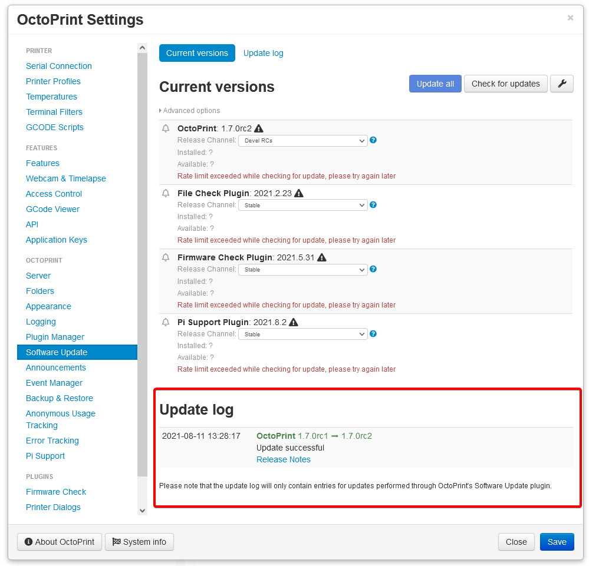
Task: Open the Release Notes link in Update log
Action: pyautogui.click(x=283, y=459)
